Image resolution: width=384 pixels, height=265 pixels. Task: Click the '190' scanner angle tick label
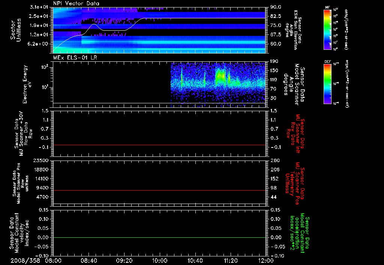pos(274,61)
